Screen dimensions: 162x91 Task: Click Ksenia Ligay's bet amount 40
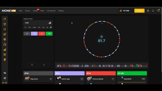(82, 79)
